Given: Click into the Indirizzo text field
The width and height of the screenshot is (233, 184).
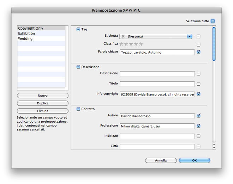Looking at the screenshot, I should click(x=157, y=136).
